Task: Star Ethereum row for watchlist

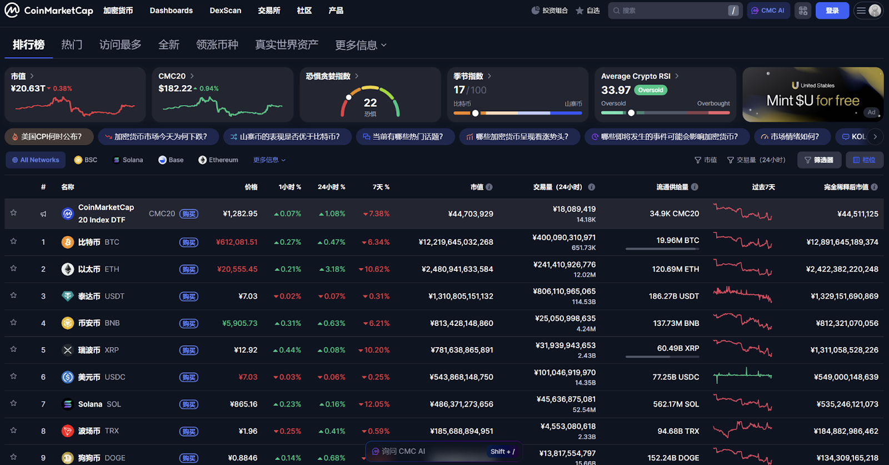Action: click(x=13, y=268)
